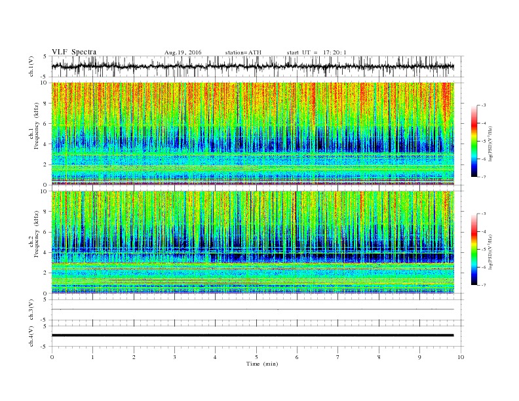Click the "3" tick on the time axis
The width and height of the screenshot is (519, 401).
(x=174, y=357)
